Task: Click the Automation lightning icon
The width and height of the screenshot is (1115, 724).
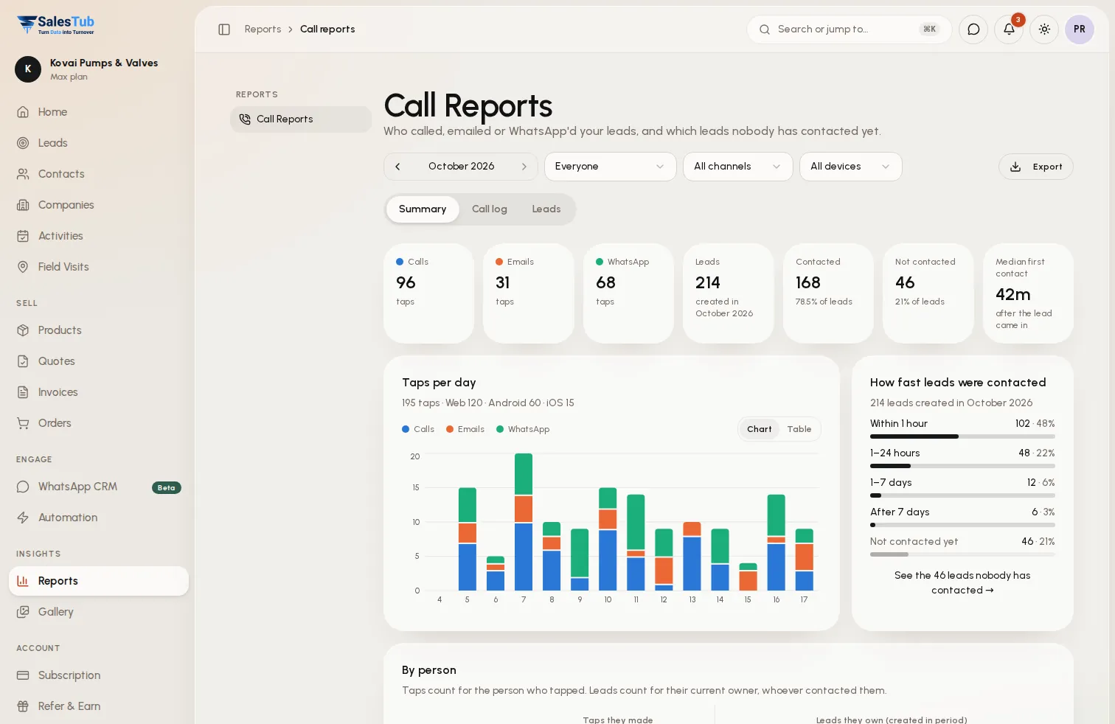Action: (23, 518)
